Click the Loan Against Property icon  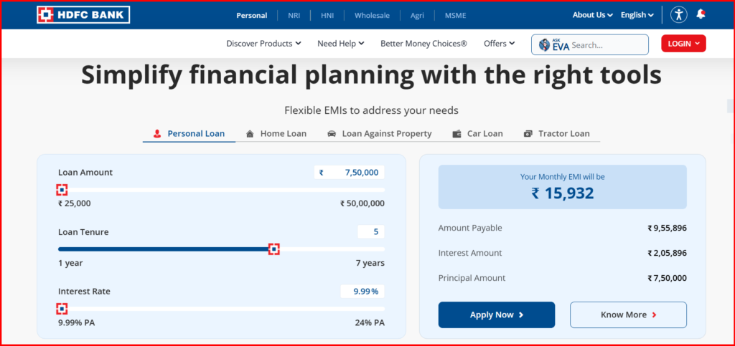pos(332,134)
